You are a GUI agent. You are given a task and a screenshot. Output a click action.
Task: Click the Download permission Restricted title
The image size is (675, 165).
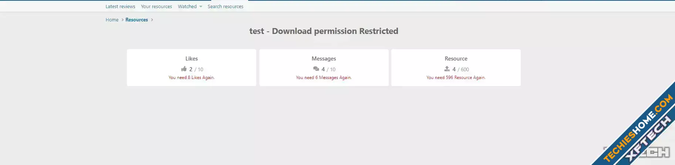pyautogui.click(x=324, y=31)
